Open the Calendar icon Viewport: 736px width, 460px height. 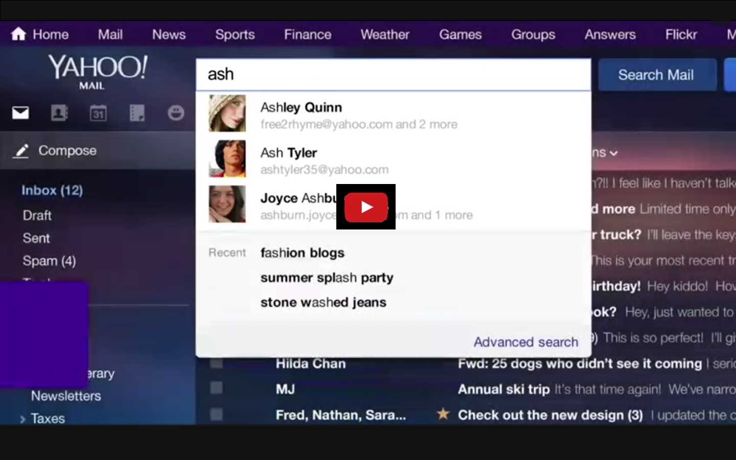[x=98, y=113]
